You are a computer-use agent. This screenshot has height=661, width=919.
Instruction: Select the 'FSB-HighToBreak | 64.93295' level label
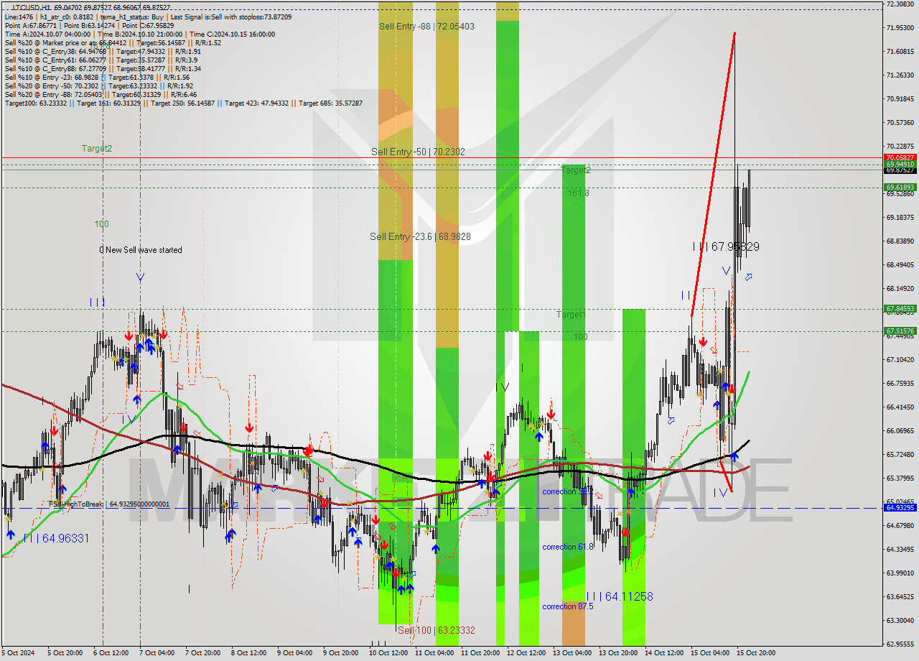(109, 504)
